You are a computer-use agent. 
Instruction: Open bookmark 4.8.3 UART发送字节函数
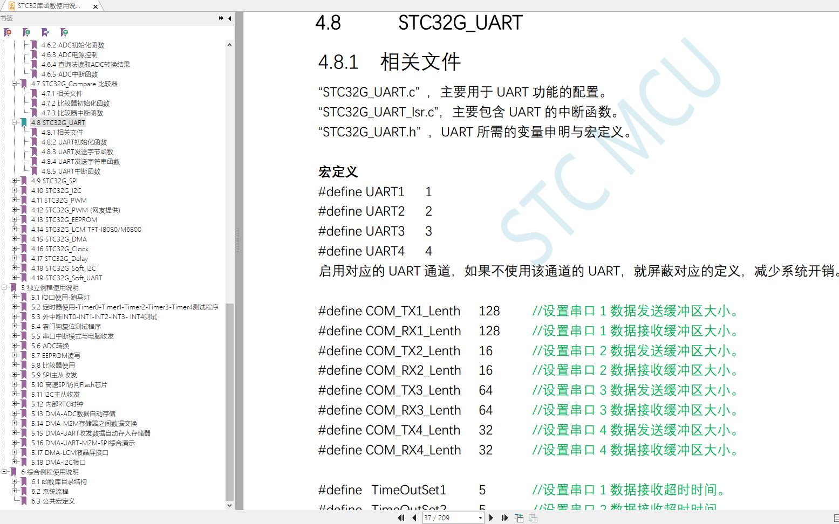[77, 152]
